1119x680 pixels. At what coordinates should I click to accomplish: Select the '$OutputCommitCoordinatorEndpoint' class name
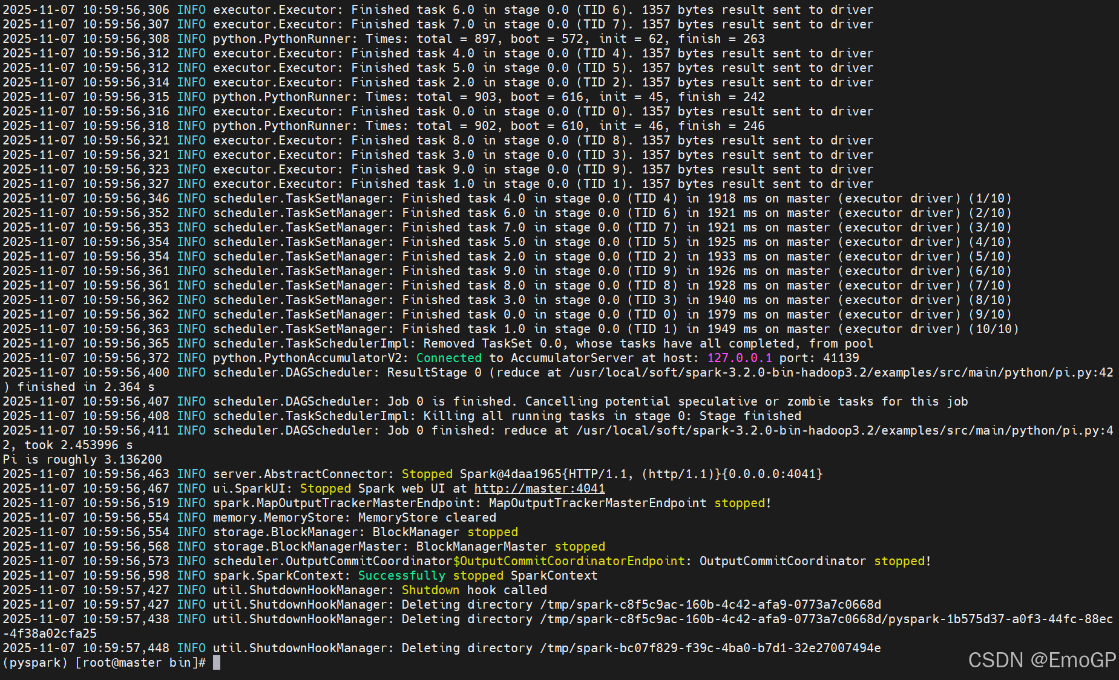tap(569, 561)
